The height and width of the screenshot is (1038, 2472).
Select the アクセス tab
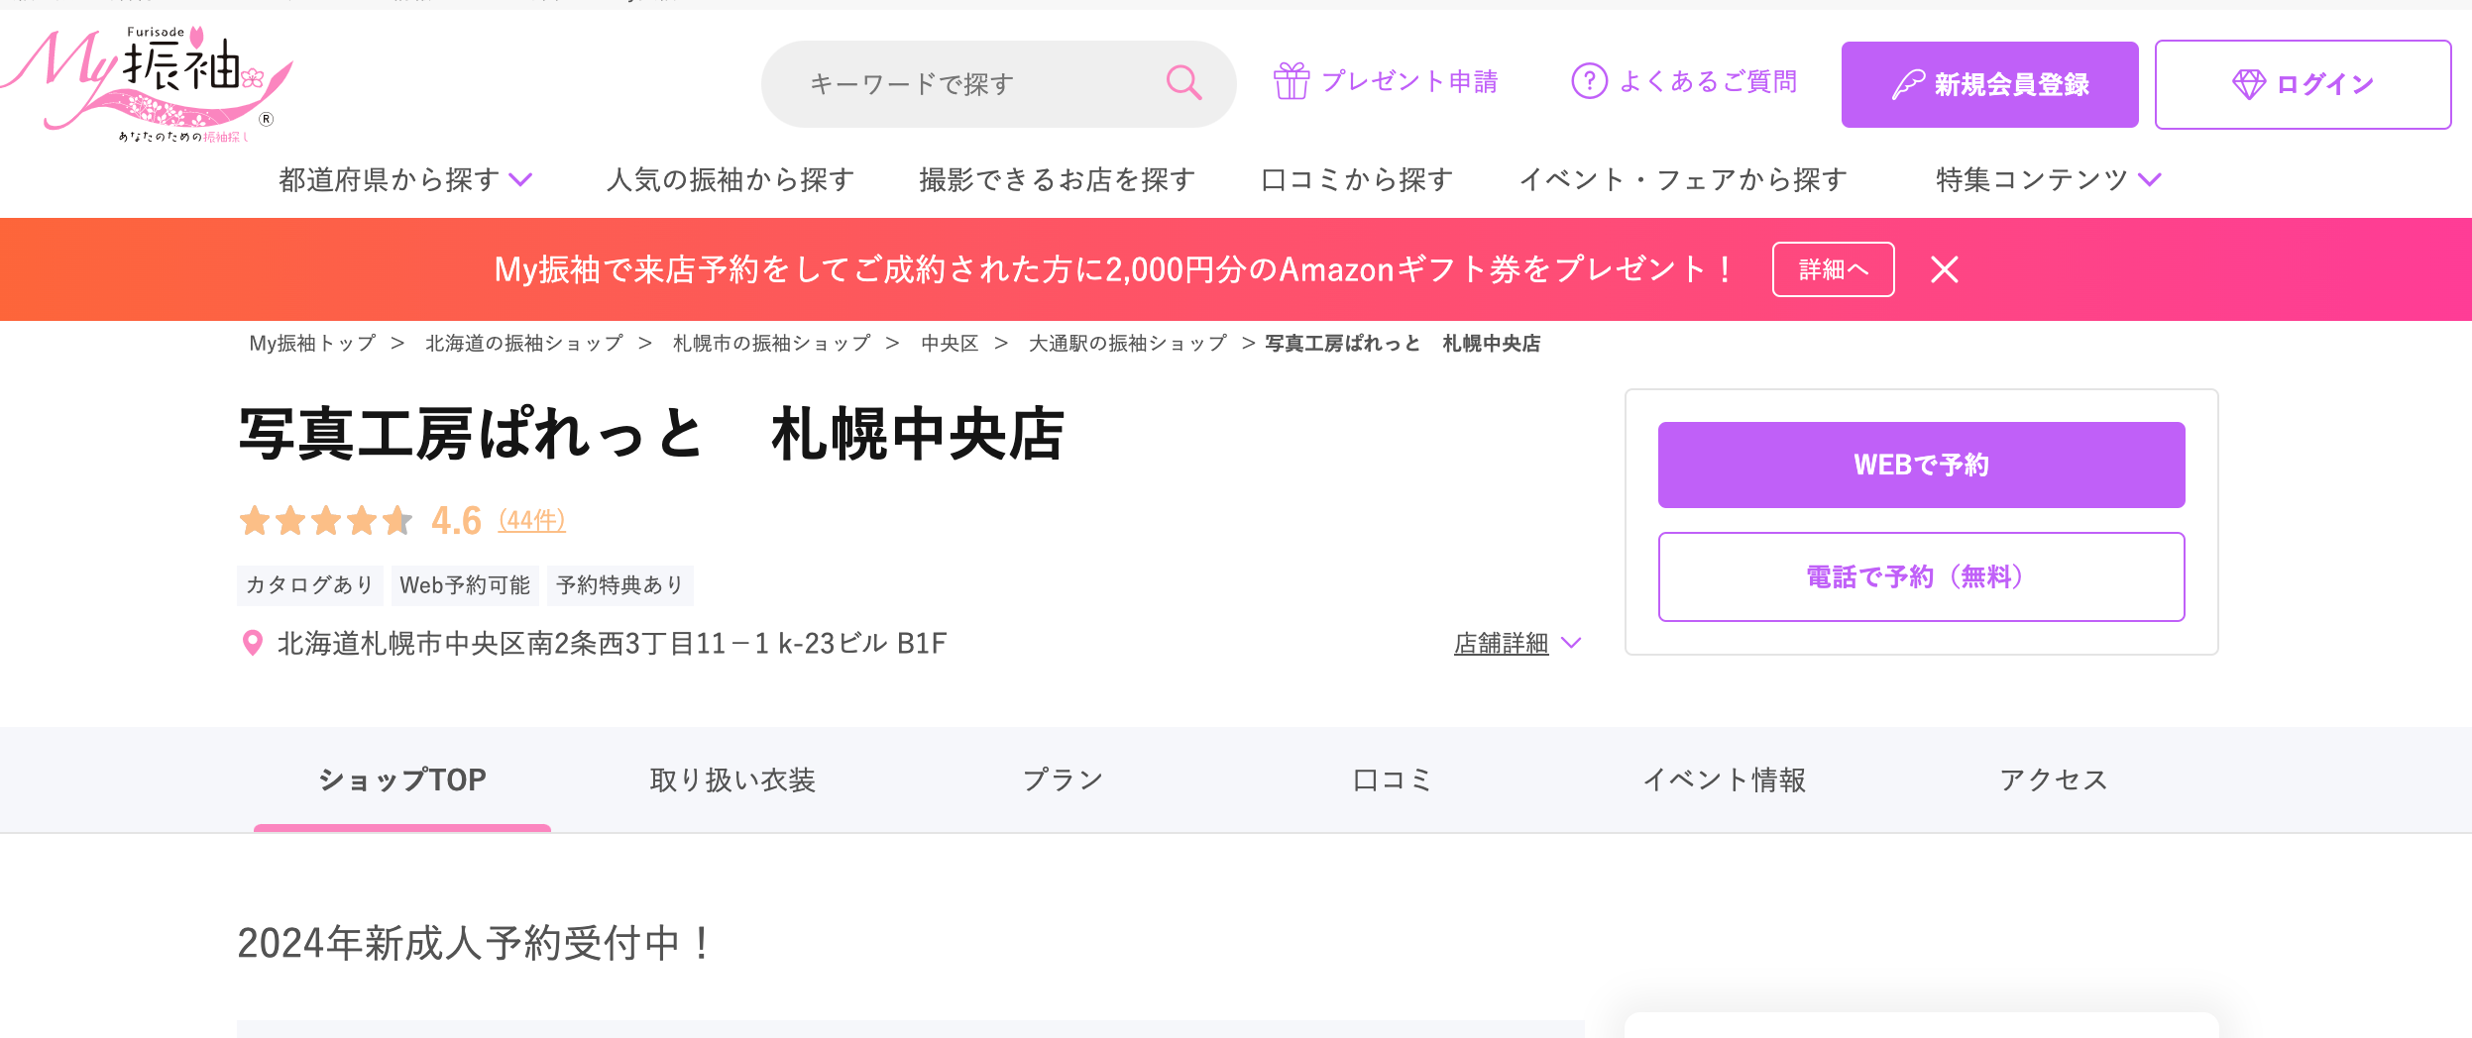pos(2054,780)
